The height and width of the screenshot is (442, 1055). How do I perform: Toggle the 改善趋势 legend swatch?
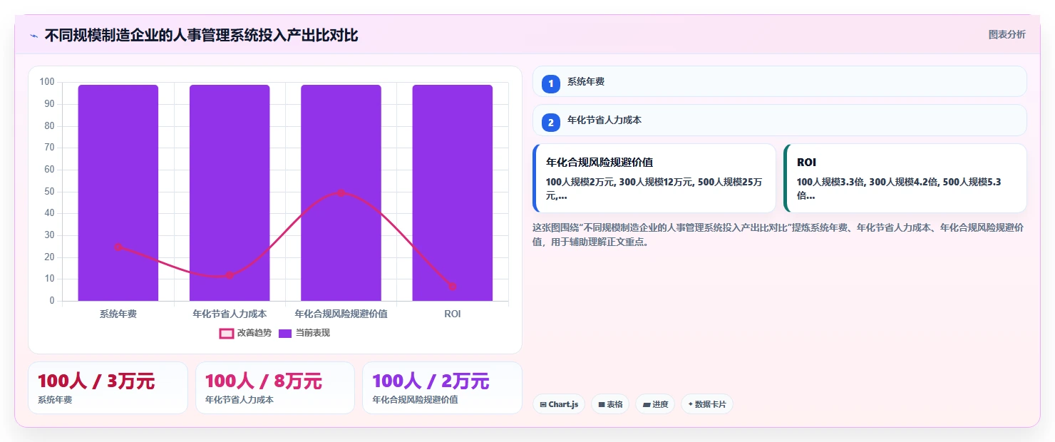point(226,333)
